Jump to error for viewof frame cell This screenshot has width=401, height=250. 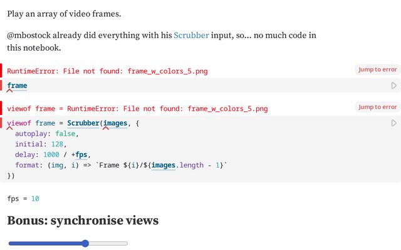click(377, 107)
